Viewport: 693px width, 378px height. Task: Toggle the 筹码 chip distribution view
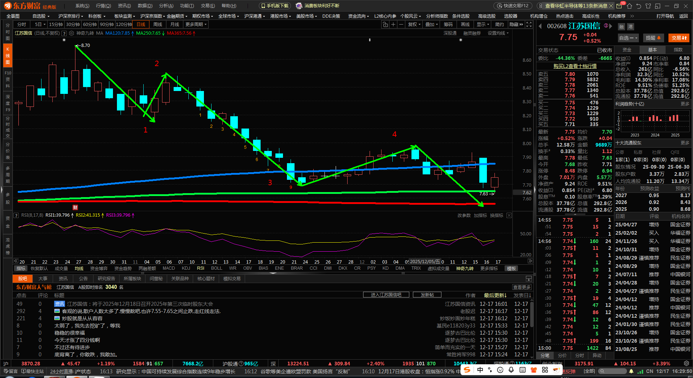tap(448, 25)
